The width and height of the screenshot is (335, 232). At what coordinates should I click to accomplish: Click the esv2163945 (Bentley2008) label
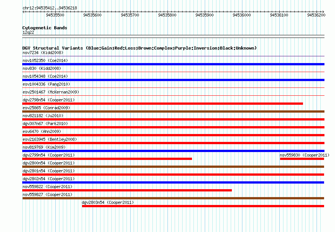[50, 139]
